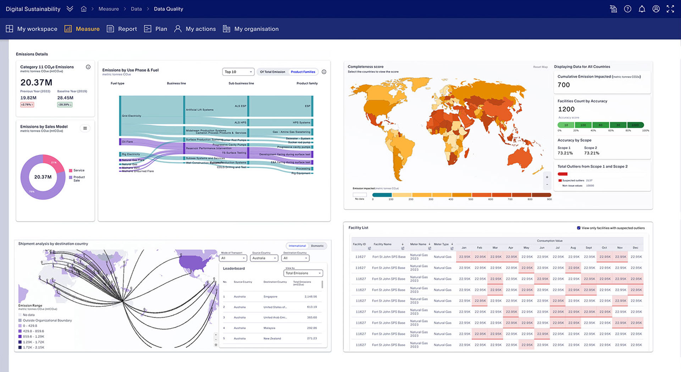Open the Top 10 dropdown
Screen dimensions: 681x372
[x=238, y=72]
